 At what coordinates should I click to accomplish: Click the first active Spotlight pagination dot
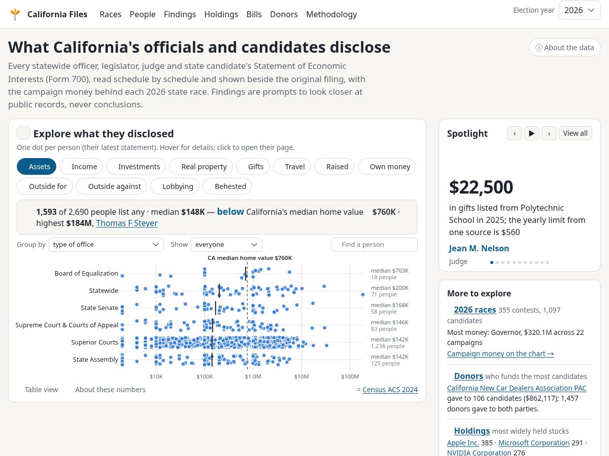click(x=491, y=262)
